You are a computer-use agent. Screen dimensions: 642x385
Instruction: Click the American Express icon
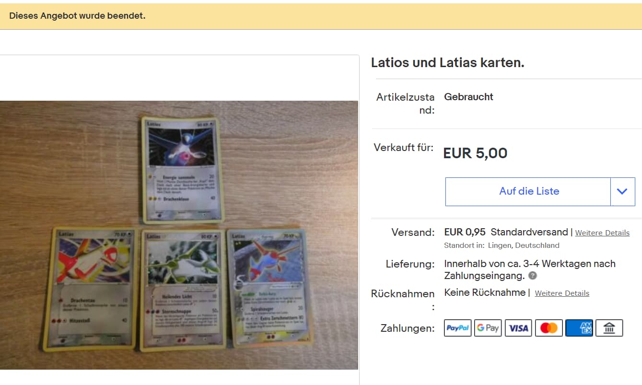579,328
